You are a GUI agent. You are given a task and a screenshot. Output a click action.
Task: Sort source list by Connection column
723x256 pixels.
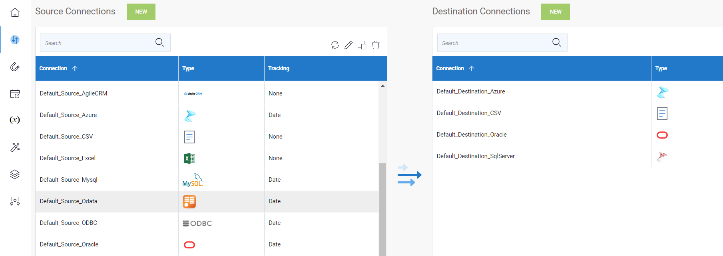pyautogui.click(x=54, y=68)
